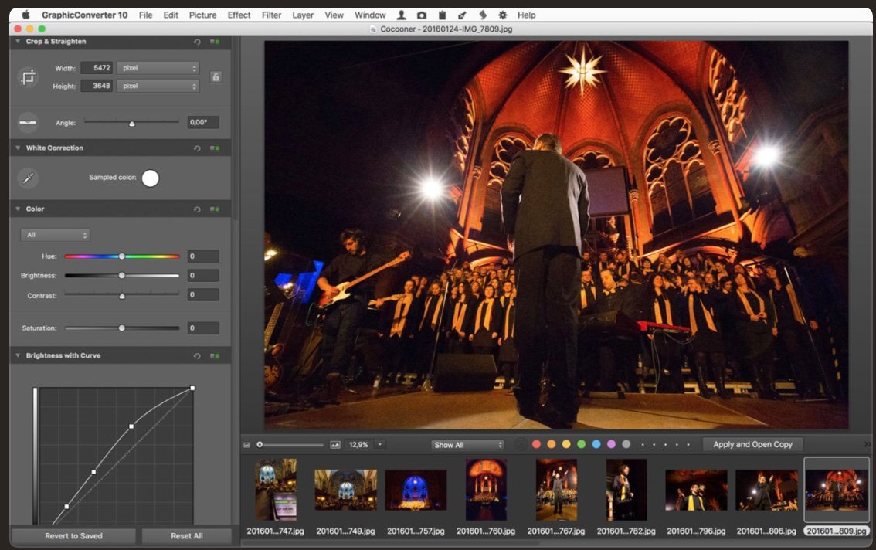Screen dimensions: 876x550
Task: Click the person icon in the menu bar
Action: click(x=401, y=15)
